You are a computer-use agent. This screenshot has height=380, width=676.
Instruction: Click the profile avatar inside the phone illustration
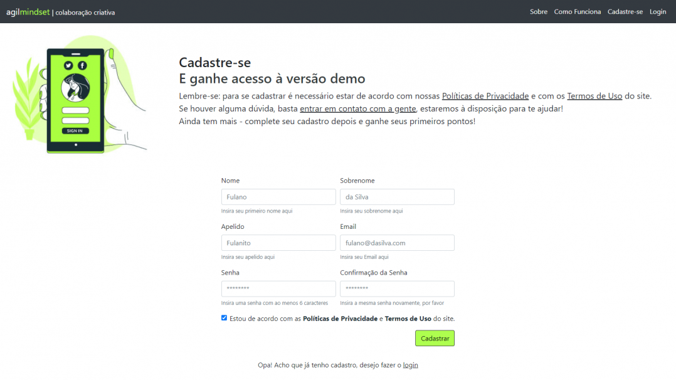(76, 87)
